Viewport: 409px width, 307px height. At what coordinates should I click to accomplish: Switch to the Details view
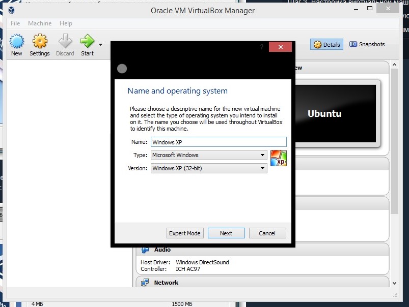point(326,45)
